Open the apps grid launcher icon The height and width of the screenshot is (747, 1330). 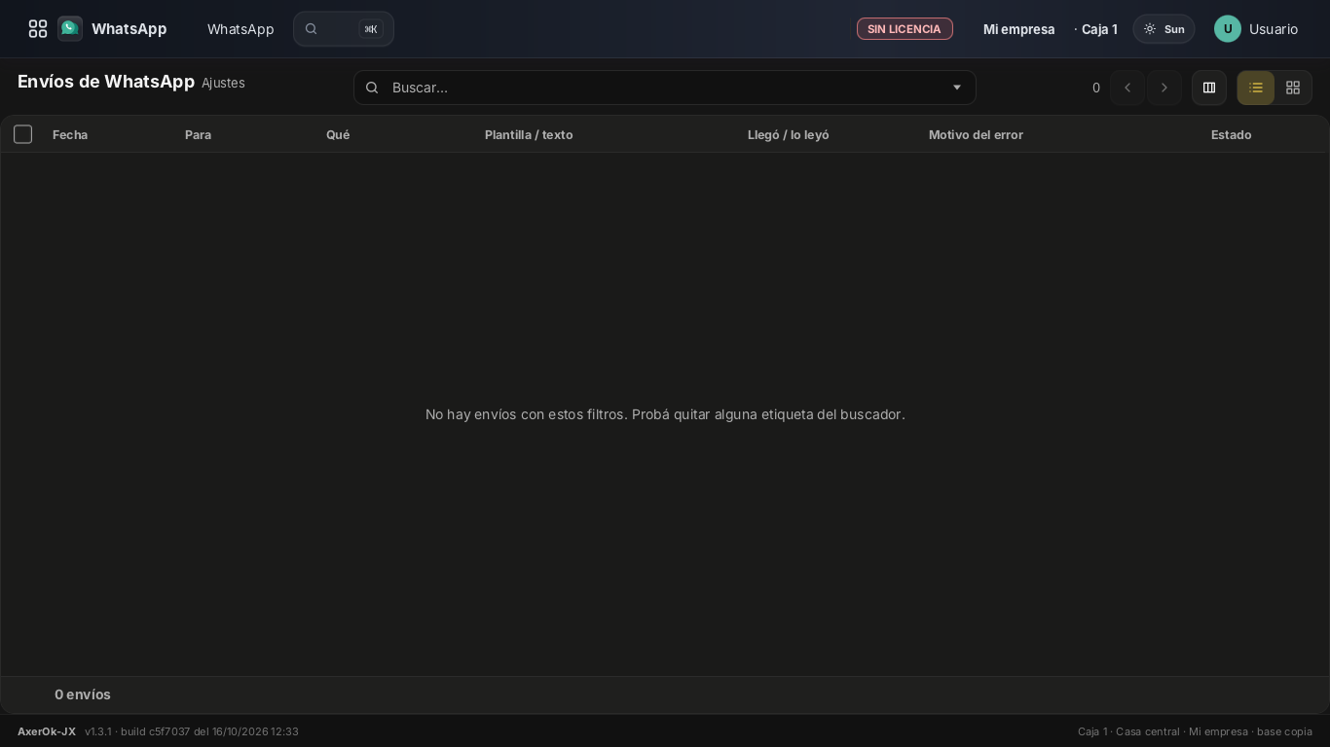38,29
